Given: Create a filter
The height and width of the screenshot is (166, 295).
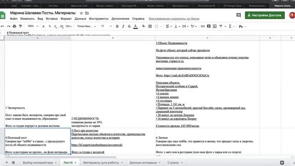Looking at the screenshot, I should coord(221,26).
